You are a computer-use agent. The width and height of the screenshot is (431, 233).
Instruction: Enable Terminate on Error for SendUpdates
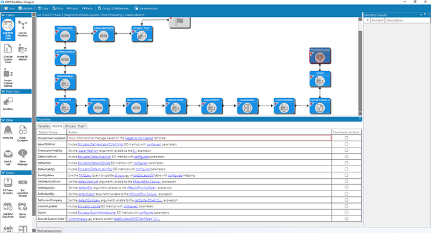[x=346, y=175]
